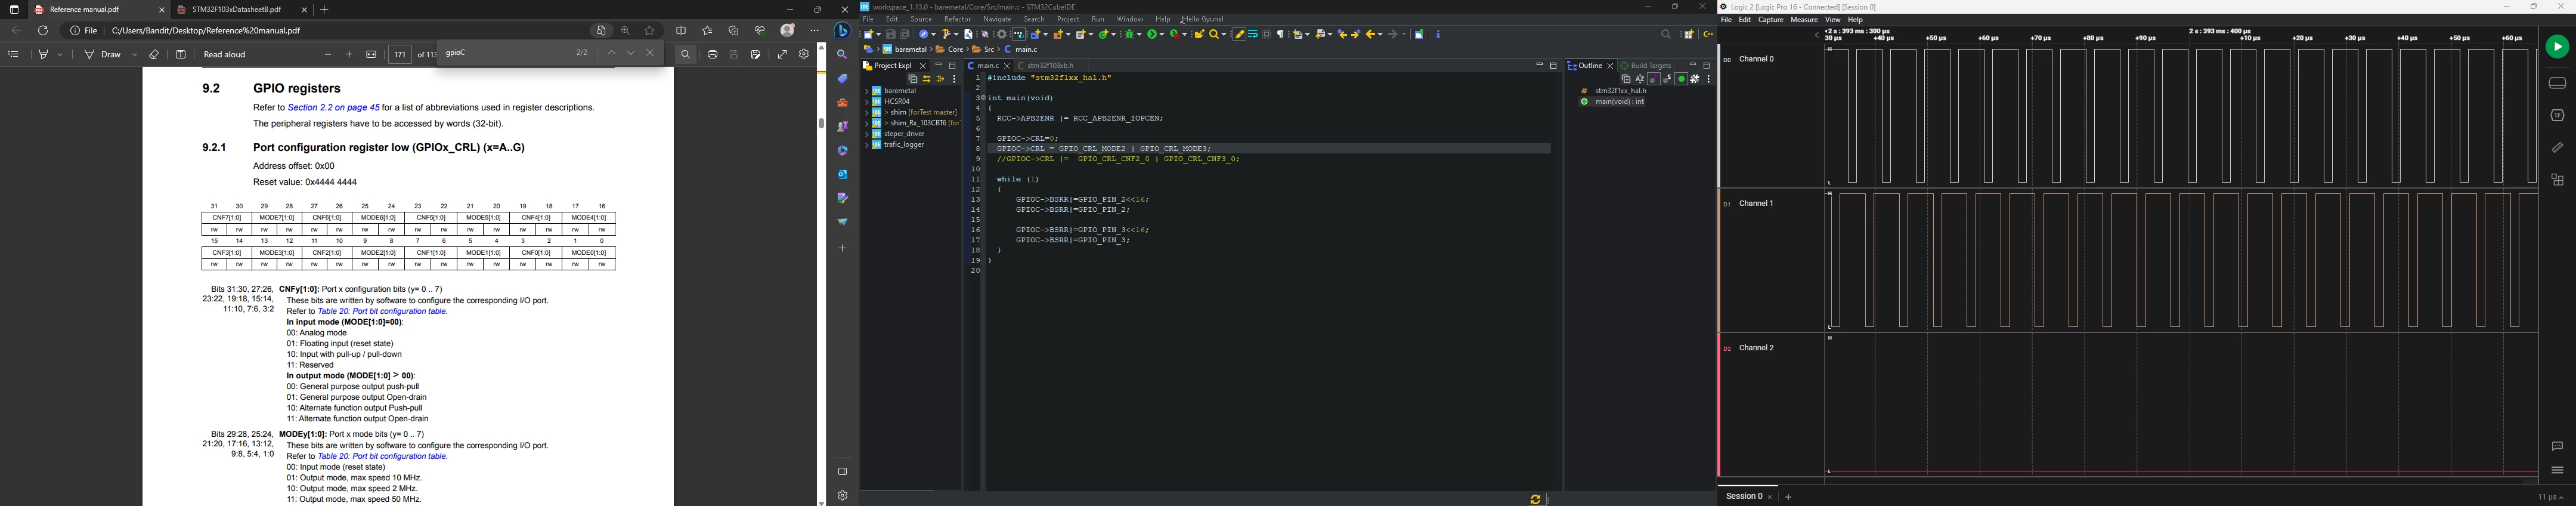Image resolution: width=2576 pixels, height=506 pixels.
Task: Switch to the STM32F103xDatasheetB.pdf browser tab
Action: (236, 10)
